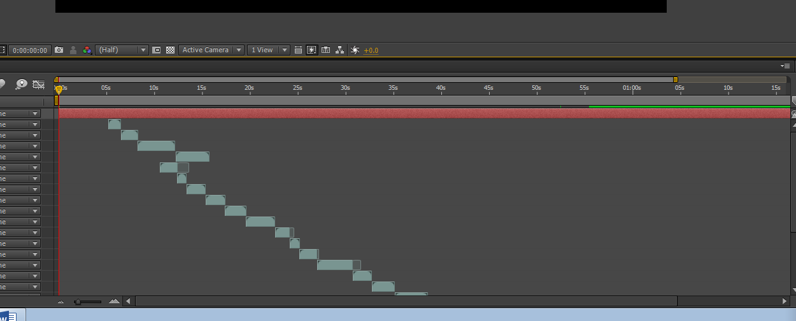Click the Show Snapshot person icon
The image size is (796, 321).
click(73, 50)
